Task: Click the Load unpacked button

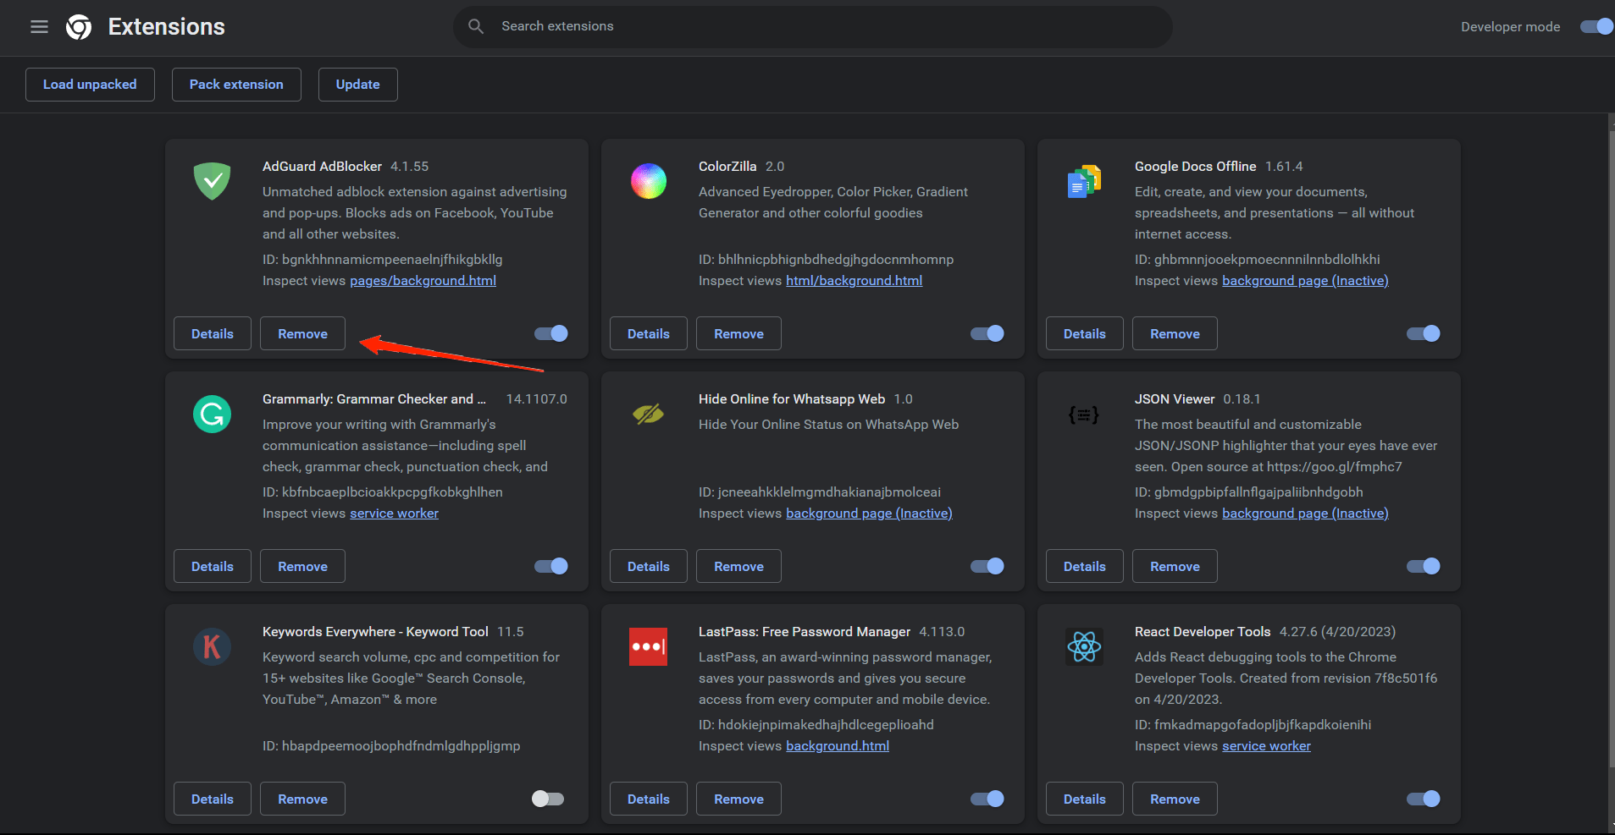Action: [90, 84]
